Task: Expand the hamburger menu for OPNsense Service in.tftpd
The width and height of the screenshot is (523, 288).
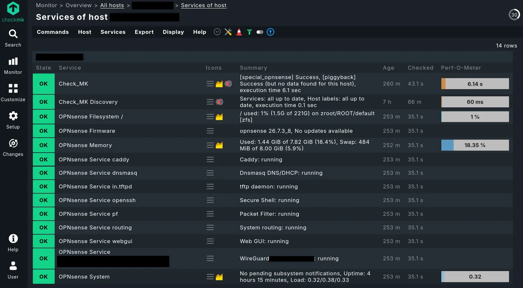Action: coord(210,186)
